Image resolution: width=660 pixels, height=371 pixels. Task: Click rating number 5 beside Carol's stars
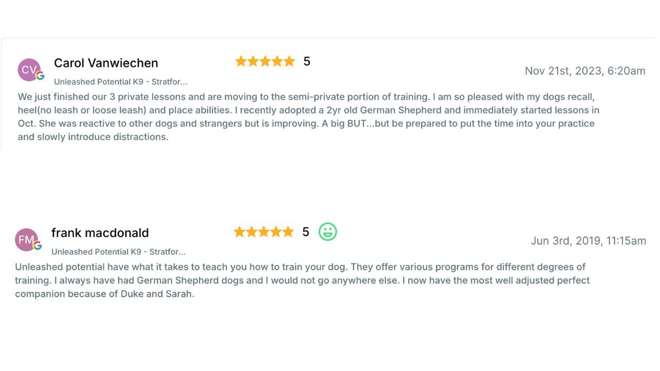click(x=307, y=62)
